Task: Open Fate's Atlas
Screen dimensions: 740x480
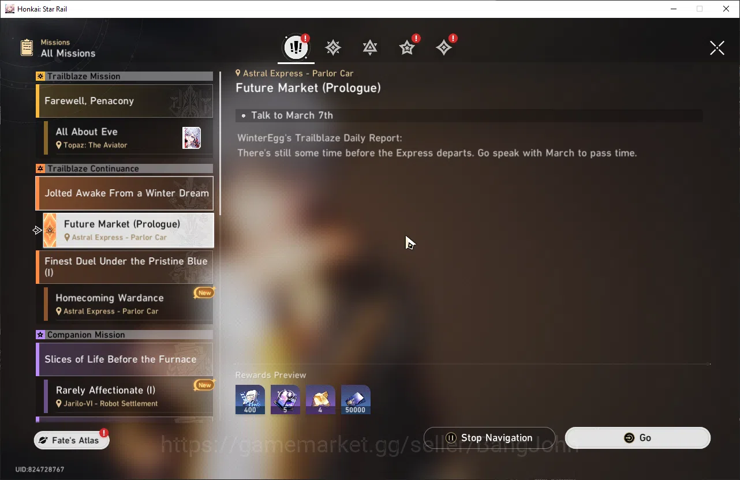Action: click(x=72, y=440)
